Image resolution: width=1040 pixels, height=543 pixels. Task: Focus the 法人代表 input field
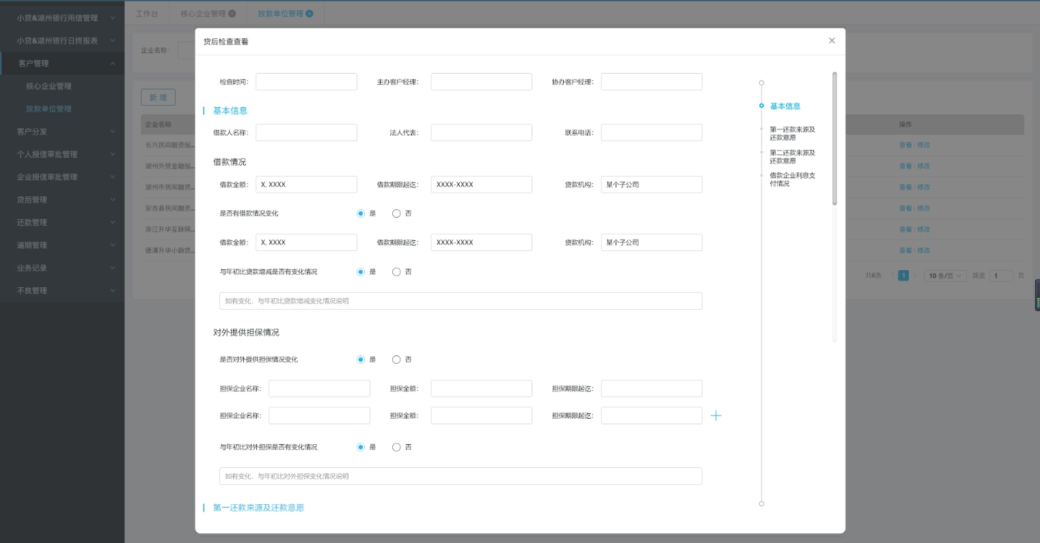481,132
